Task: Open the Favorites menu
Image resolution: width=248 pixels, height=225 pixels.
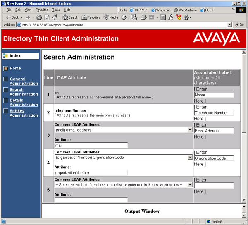Action: 42,10
